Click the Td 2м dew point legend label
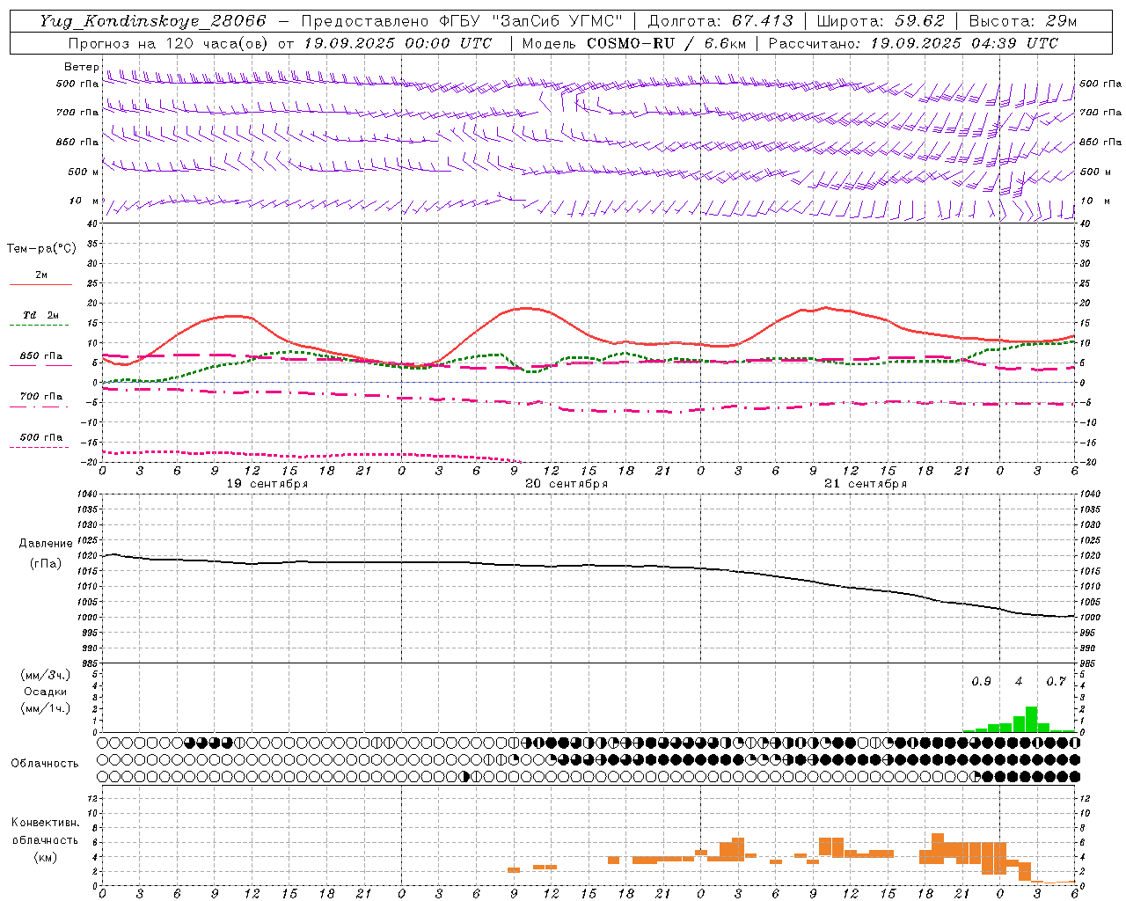Viewport: 1126px width, 901px height. 41,315
